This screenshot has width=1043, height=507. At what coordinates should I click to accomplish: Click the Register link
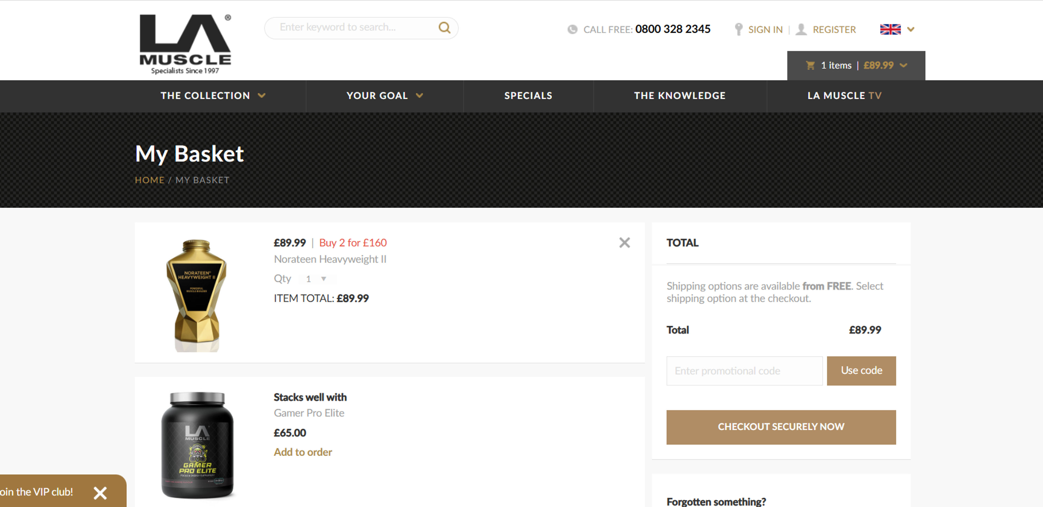(x=834, y=30)
